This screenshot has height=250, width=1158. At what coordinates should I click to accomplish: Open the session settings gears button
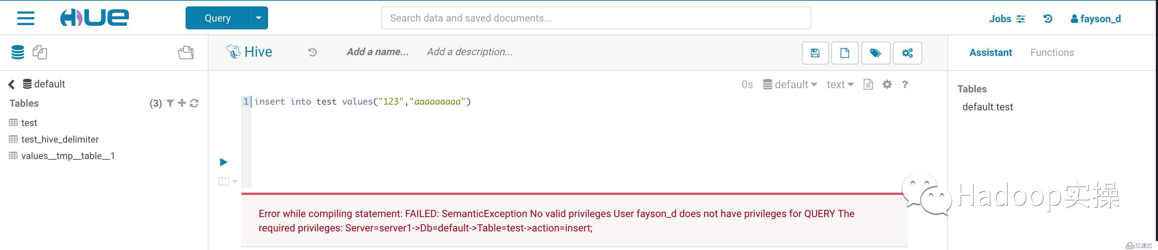point(907,53)
